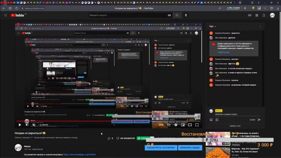281x158 pixels.
Task: Open the channel avatar below the video
Action: click(18, 147)
